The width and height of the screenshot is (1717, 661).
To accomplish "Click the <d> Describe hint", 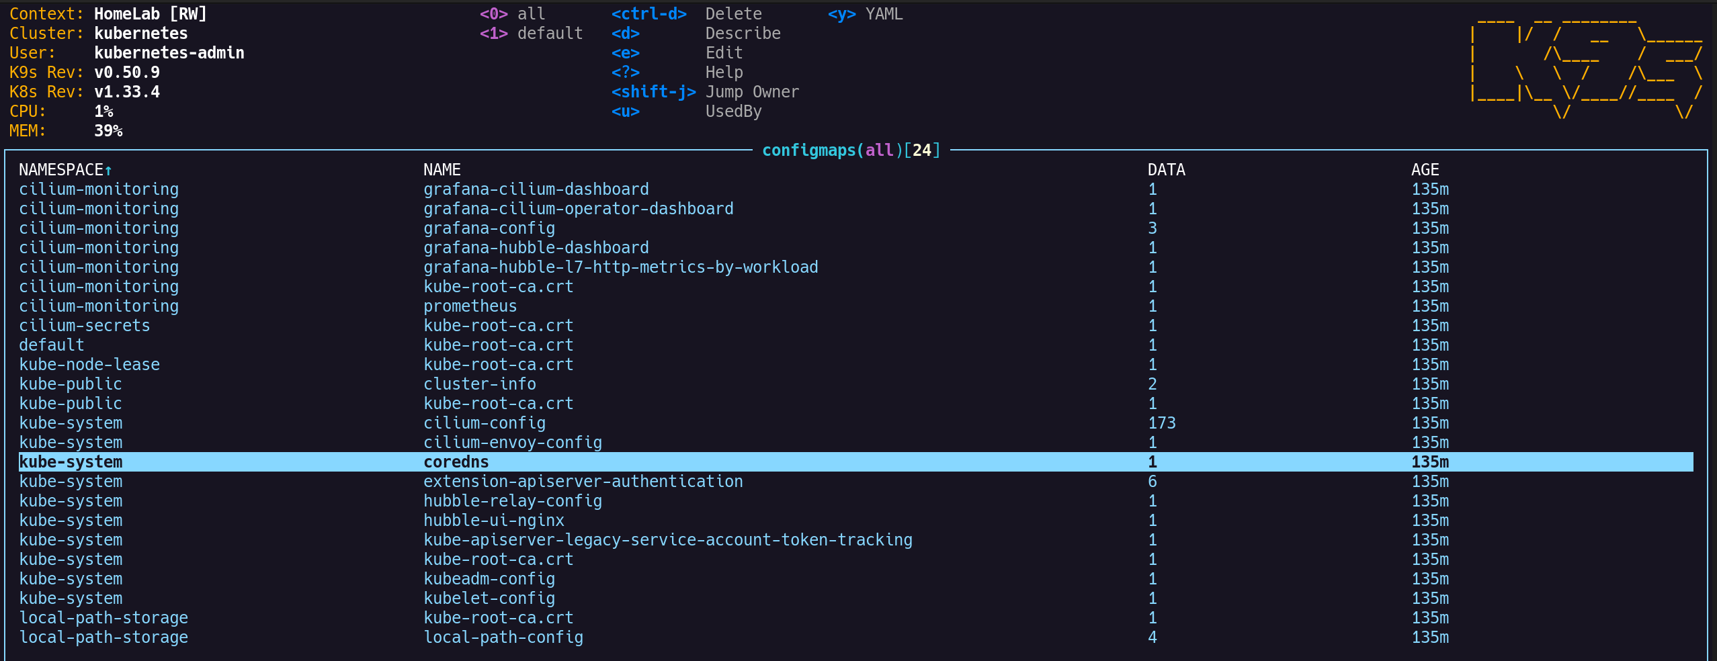I will (696, 34).
